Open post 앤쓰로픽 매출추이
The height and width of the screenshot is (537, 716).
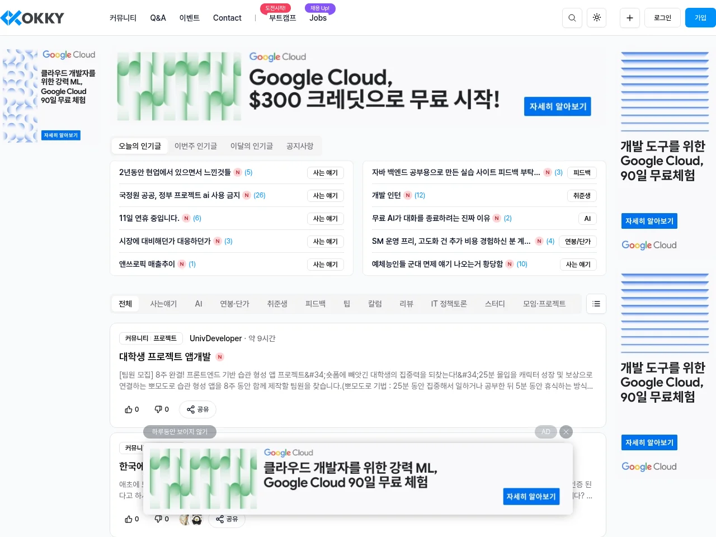pyautogui.click(x=147, y=264)
